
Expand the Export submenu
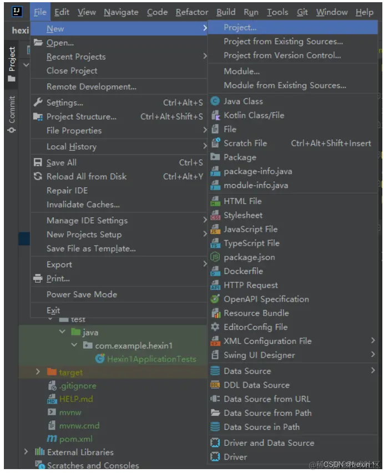coord(205,264)
